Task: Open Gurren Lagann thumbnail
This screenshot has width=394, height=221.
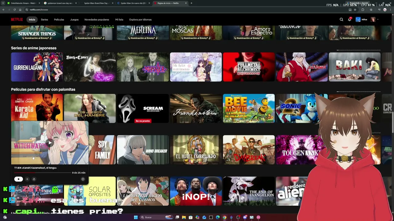Action: click(x=37, y=67)
